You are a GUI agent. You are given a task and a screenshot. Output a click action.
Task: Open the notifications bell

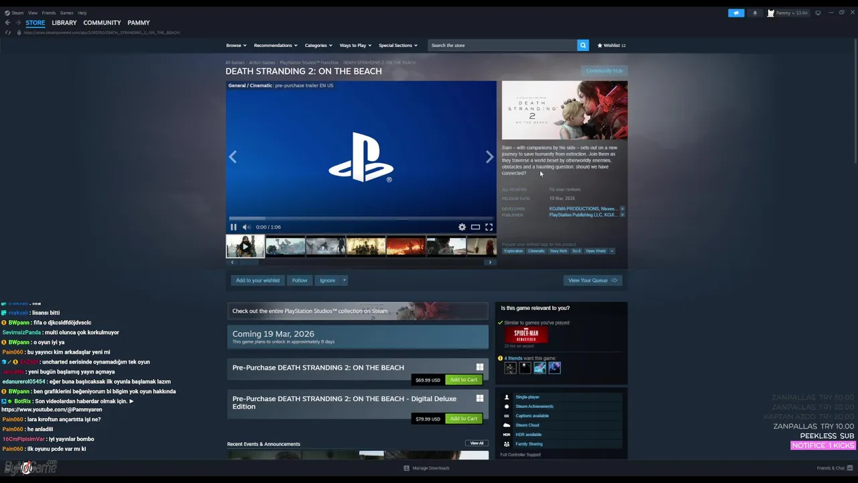tap(755, 13)
